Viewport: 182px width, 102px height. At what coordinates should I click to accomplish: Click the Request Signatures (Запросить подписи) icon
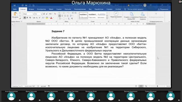tap(142, 14)
